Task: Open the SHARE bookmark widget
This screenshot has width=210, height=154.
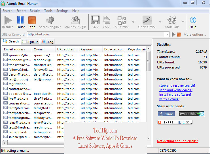Action: pos(175,122)
